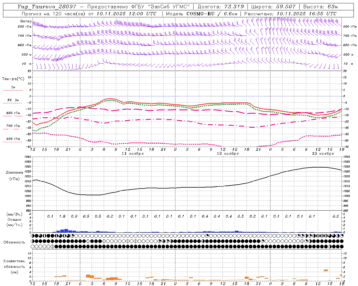Image resolution: width=358 pixels, height=286 pixels.
Task: Click the (мм/3ч.) precipitation unit label
Action: (15, 214)
